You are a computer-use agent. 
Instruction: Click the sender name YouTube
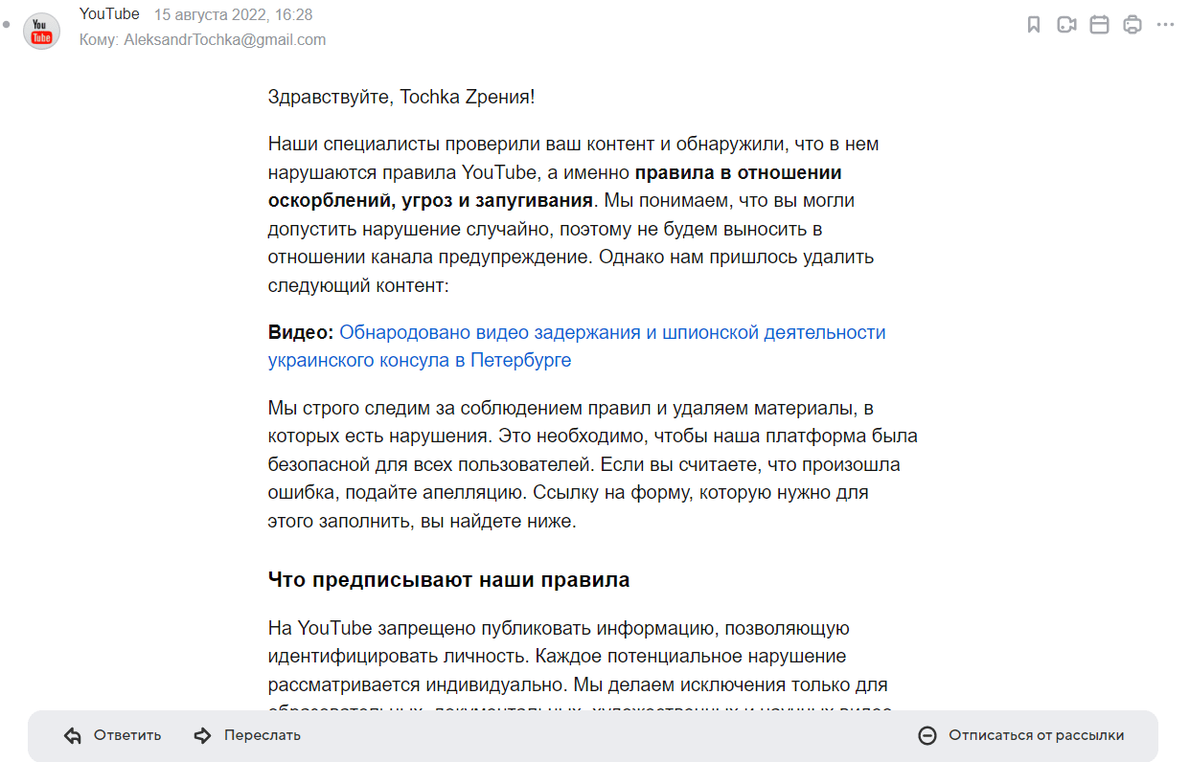tap(109, 14)
